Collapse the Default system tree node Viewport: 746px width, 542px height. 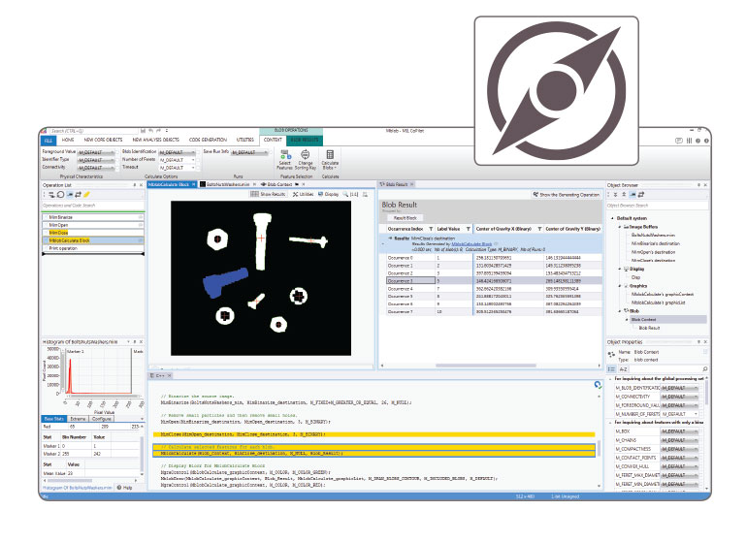pos(612,218)
